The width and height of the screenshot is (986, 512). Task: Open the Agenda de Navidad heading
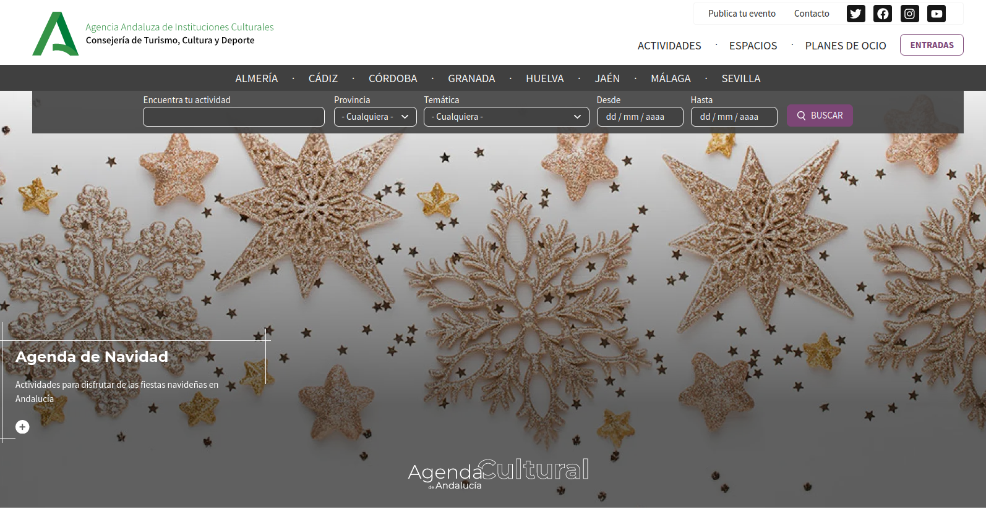92,357
